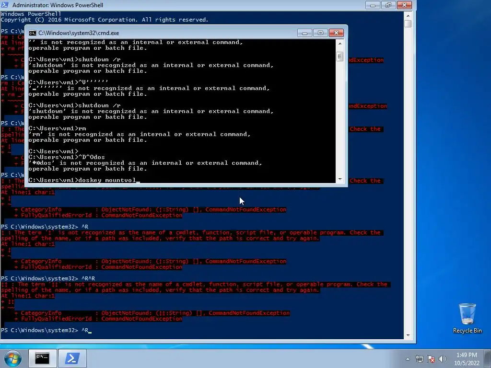Click the date 10/5/2022 in the tray
This screenshot has height=368, width=491.
tap(467, 363)
